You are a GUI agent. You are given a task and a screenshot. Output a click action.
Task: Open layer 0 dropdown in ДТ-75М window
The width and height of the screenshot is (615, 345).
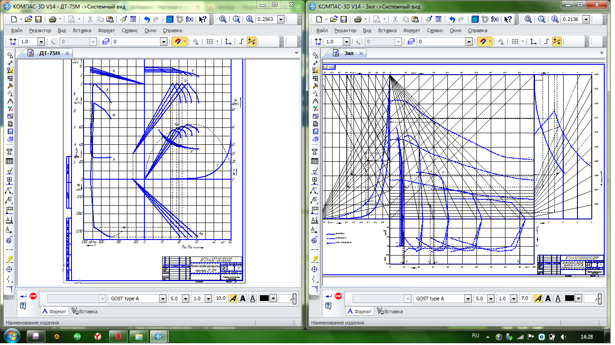(164, 42)
